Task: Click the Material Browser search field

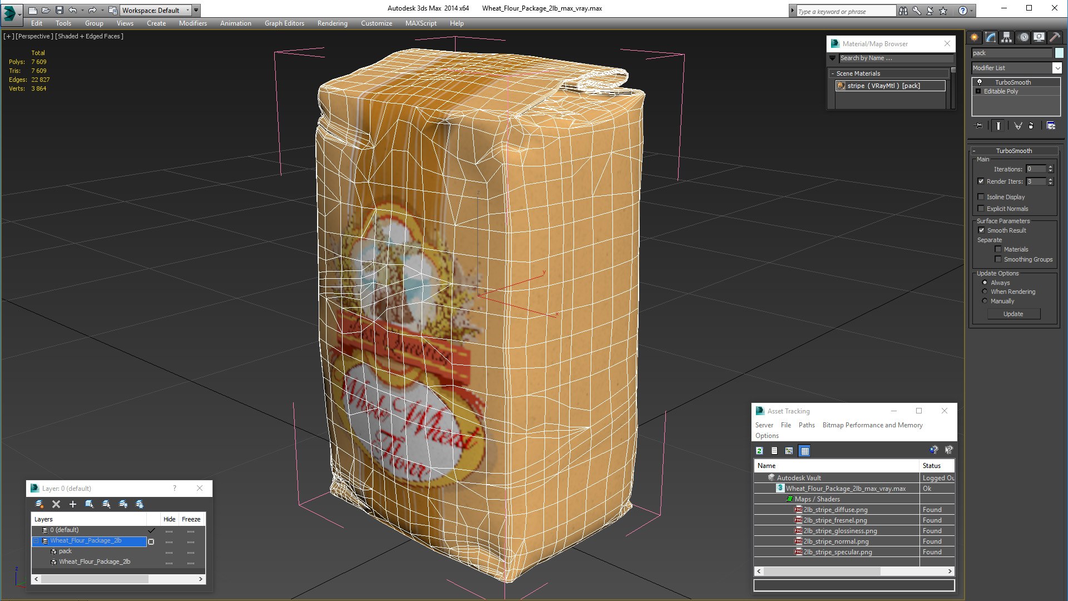Action: point(896,58)
